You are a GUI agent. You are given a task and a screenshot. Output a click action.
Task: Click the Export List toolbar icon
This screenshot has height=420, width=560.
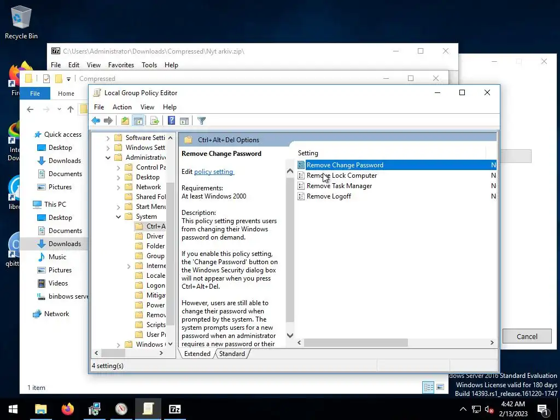(x=155, y=121)
